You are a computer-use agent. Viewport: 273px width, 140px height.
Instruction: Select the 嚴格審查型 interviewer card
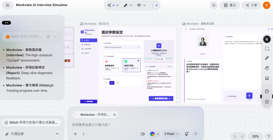tap(112, 65)
